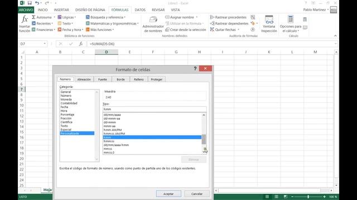The image size is (357, 200).
Task: Click the Save icon in quick access toolbar
Action: [x=30, y=3]
